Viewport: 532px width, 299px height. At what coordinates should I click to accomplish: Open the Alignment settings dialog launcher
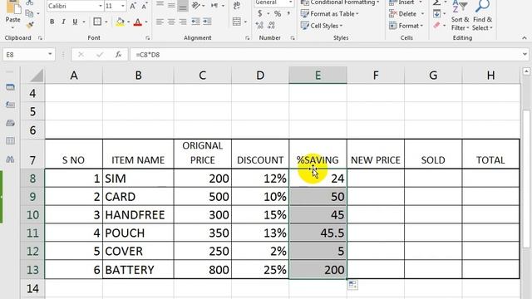(x=248, y=38)
